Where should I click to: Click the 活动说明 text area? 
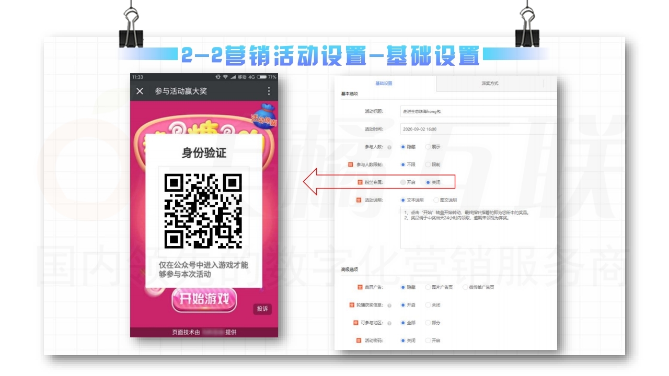coord(478,227)
